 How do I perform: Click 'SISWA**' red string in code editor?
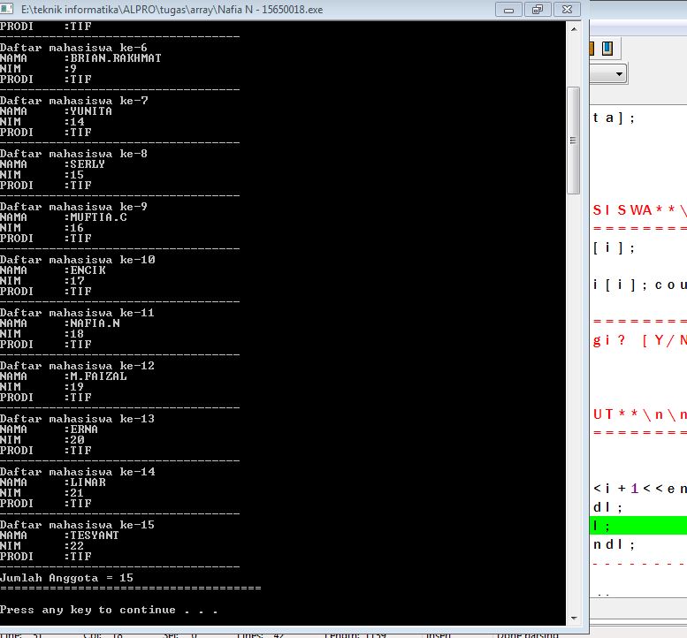[639, 210]
